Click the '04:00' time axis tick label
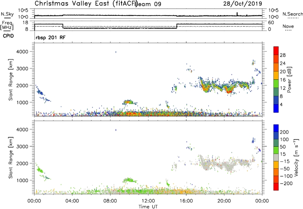 (72, 201)
